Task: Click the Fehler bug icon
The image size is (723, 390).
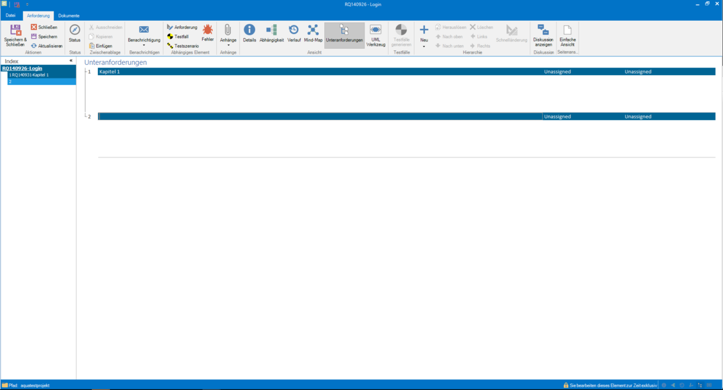Action: [207, 31]
